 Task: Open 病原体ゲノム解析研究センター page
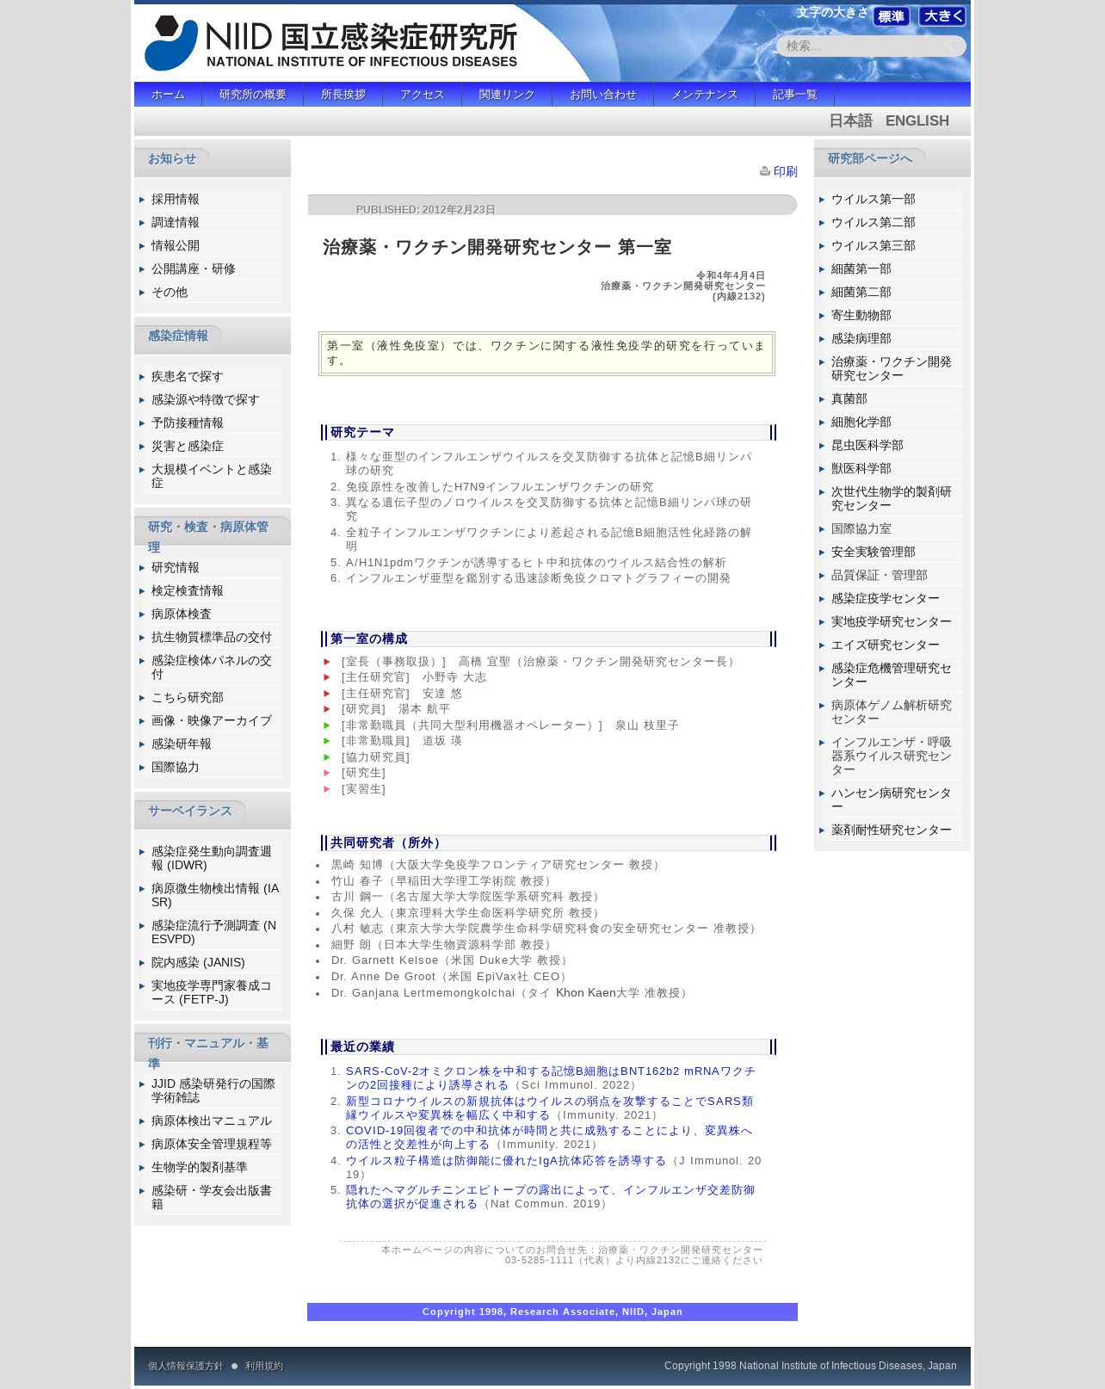892,713
